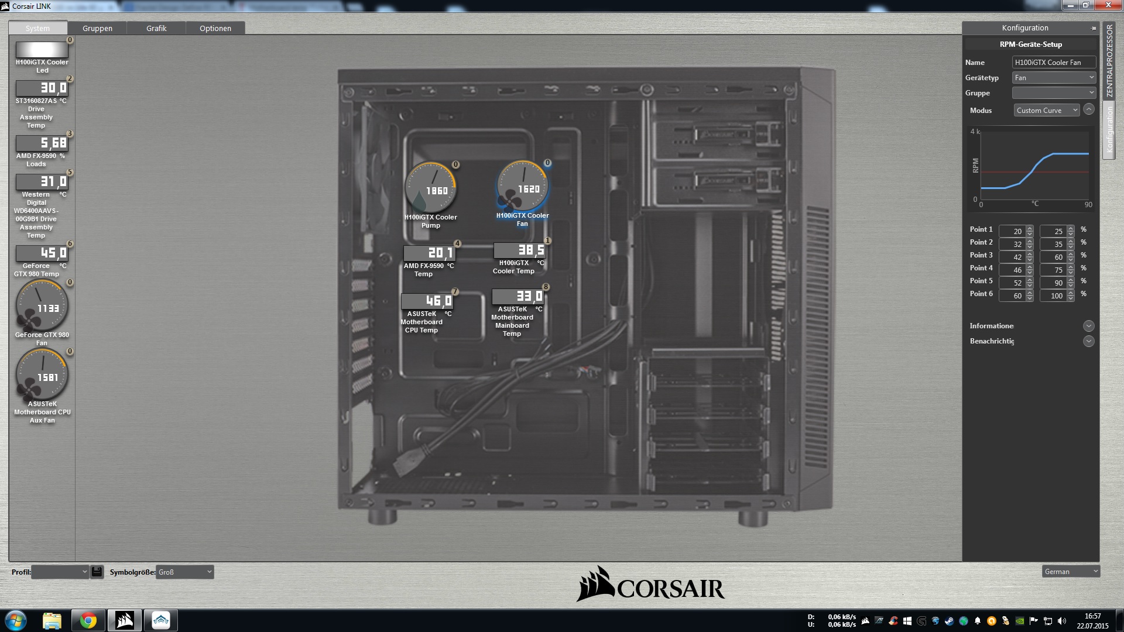This screenshot has height=632, width=1124.
Task: Expand the Informationen section
Action: click(x=1088, y=326)
